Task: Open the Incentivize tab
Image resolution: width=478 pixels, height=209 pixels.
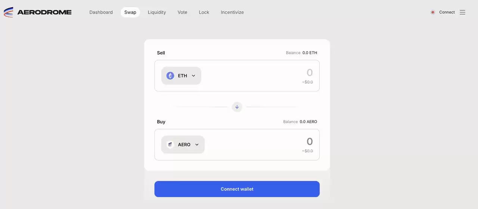Action: (232, 12)
